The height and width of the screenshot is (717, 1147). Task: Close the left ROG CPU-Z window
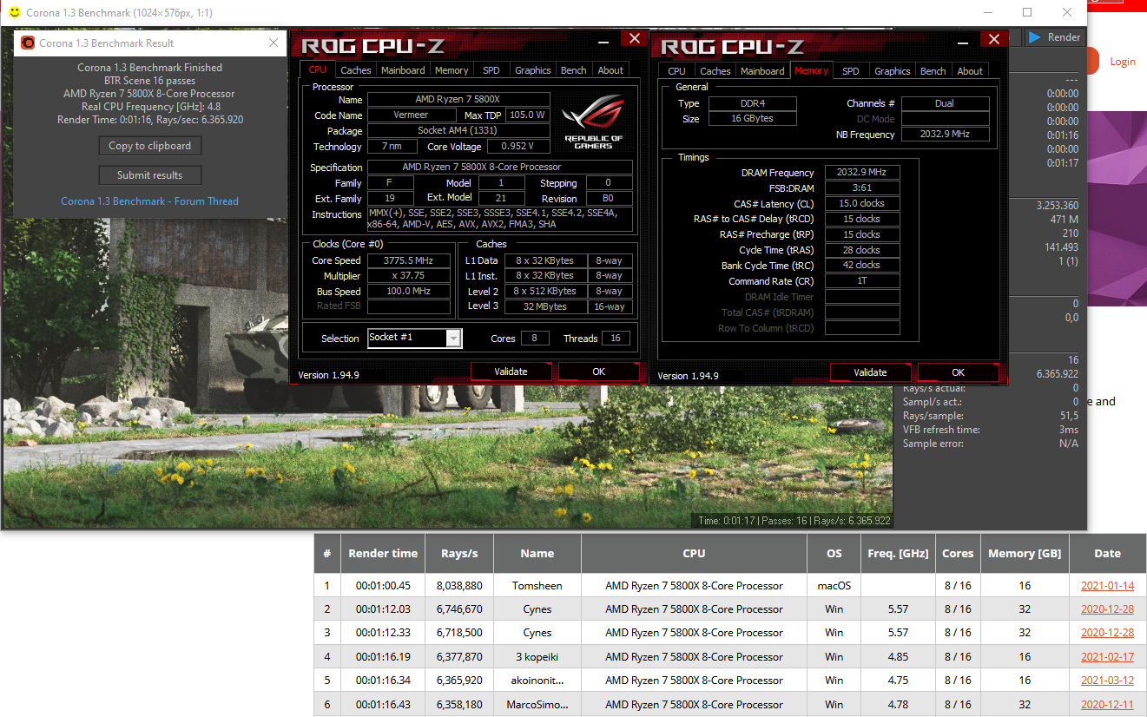coord(635,38)
